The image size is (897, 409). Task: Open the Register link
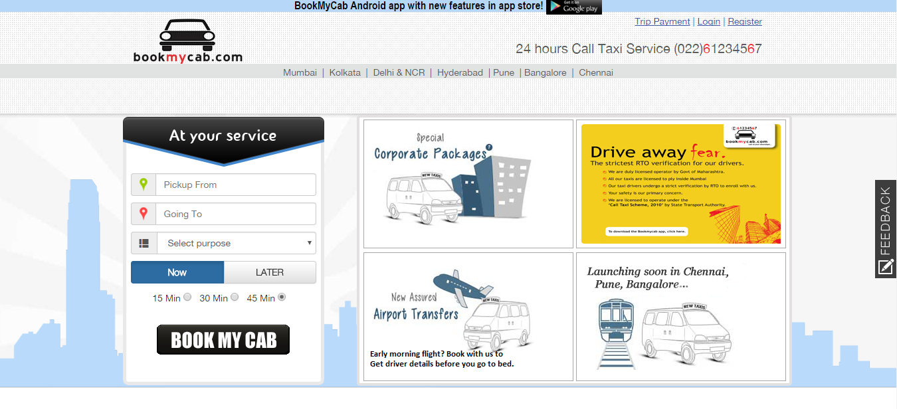745,21
